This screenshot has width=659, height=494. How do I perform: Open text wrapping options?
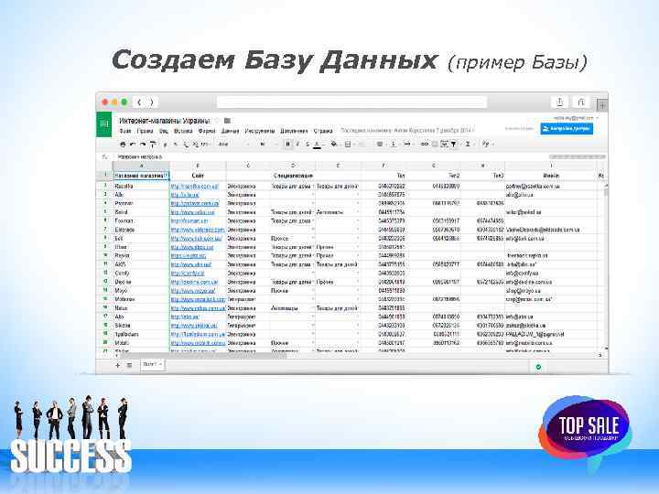point(407,145)
